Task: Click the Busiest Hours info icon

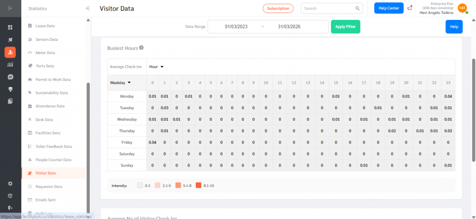Action: (x=141, y=47)
